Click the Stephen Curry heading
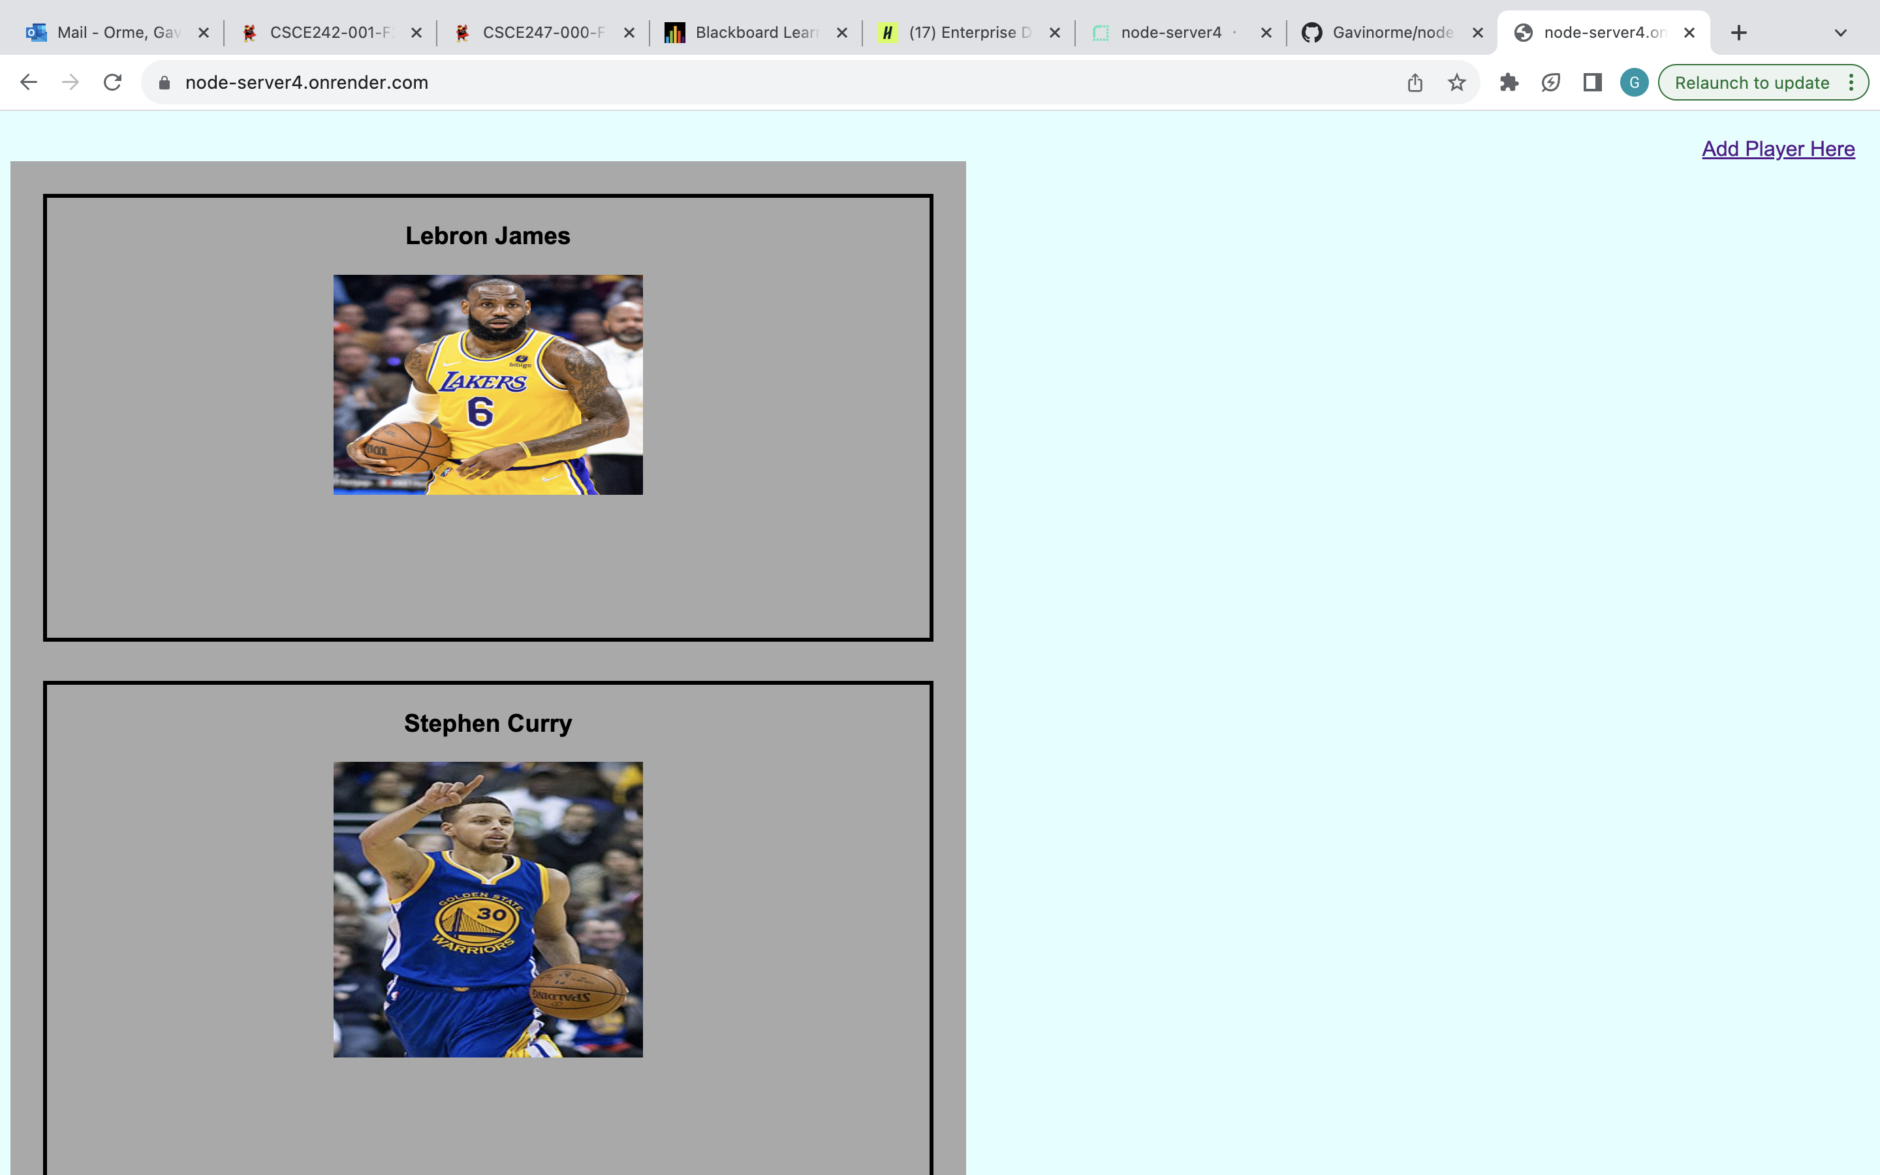The image size is (1880, 1175). click(488, 723)
